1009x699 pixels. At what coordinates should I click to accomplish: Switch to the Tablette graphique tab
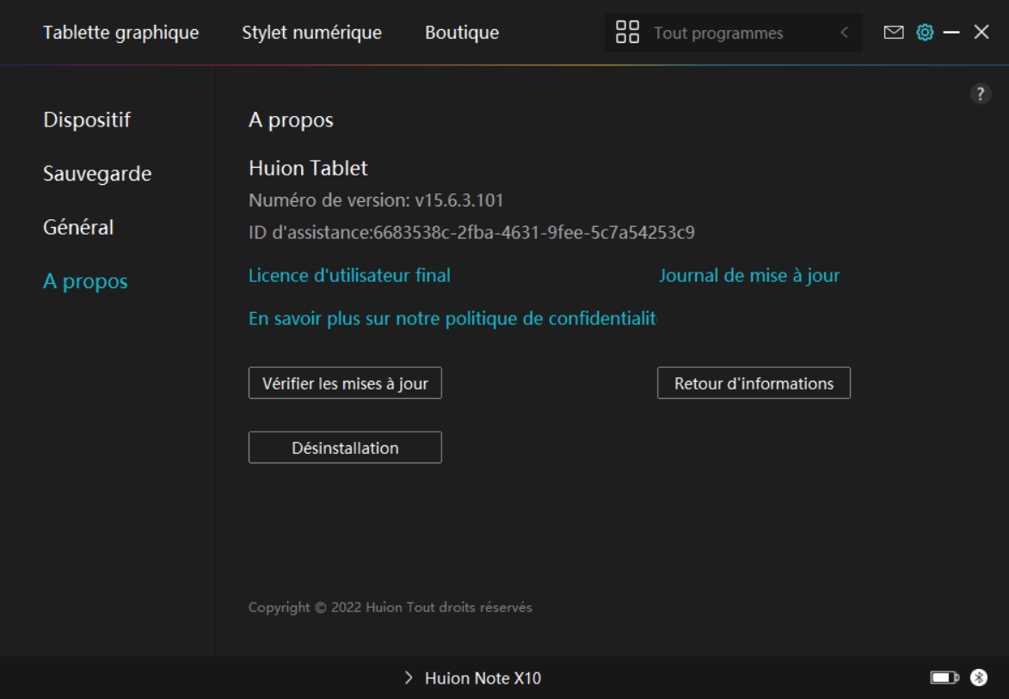click(x=121, y=33)
